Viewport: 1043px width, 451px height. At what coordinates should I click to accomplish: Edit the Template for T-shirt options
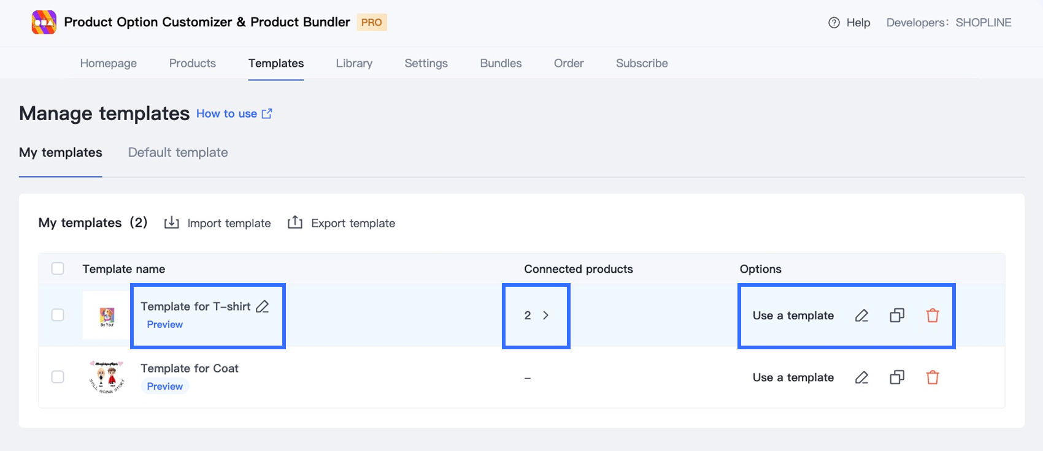tap(861, 316)
